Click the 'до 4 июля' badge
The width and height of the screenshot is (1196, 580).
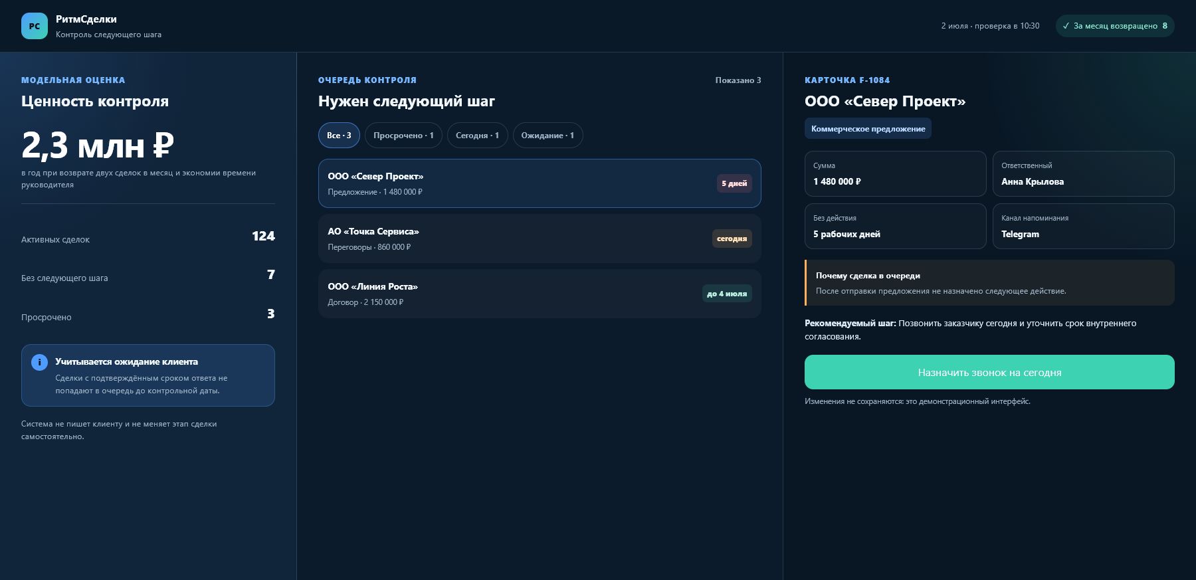tap(727, 294)
